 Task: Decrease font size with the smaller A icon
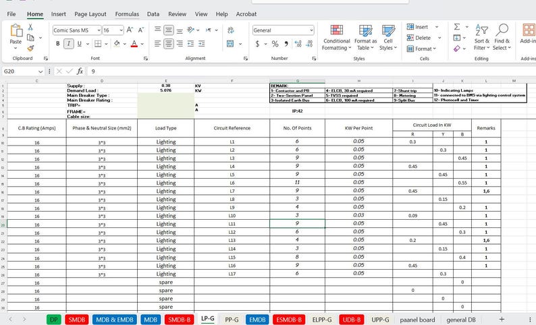[x=141, y=30]
